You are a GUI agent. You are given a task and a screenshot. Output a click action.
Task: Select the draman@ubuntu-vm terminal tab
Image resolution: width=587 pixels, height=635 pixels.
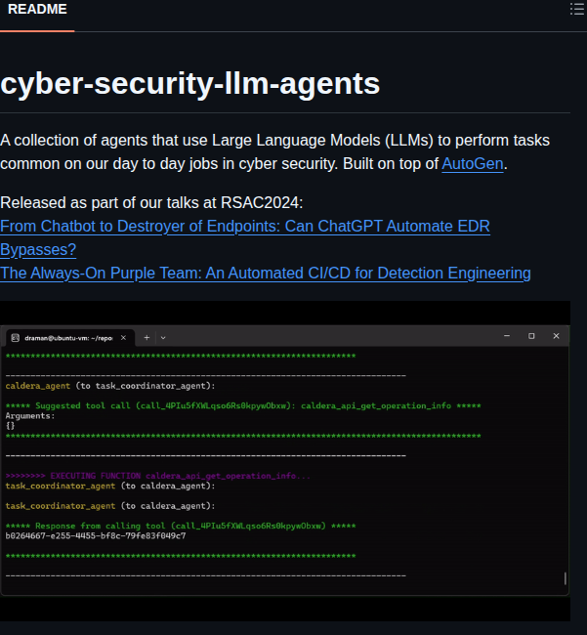[70, 338]
